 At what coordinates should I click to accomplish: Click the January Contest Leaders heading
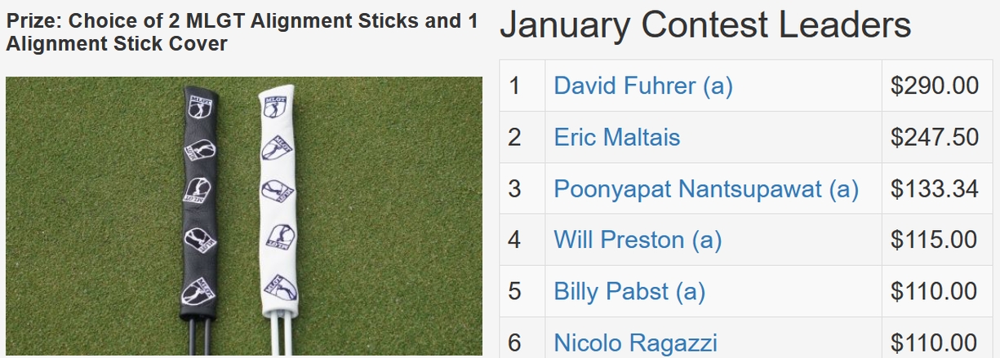pyautogui.click(x=705, y=26)
